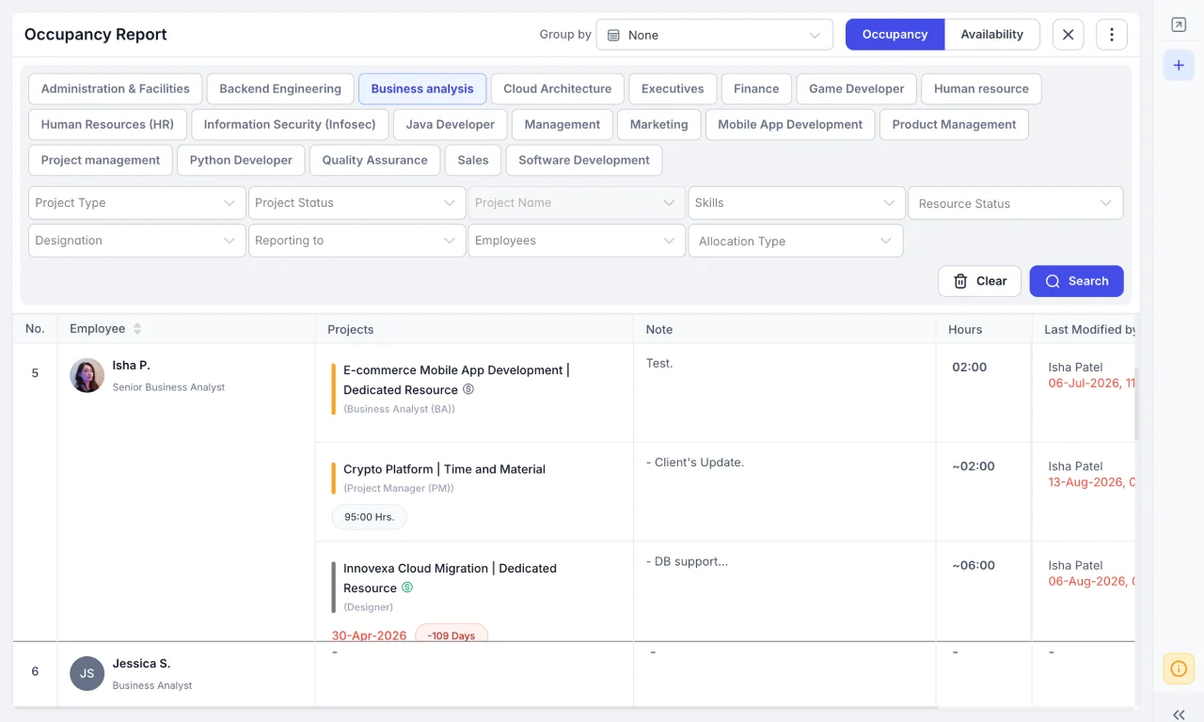
Task: Select Human Resources (HR) chip
Action: pyautogui.click(x=107, y=124)
